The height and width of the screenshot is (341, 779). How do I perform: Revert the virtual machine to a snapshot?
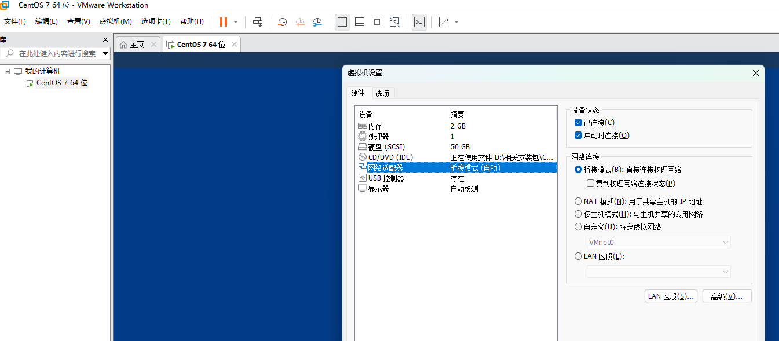click(300, 22)
